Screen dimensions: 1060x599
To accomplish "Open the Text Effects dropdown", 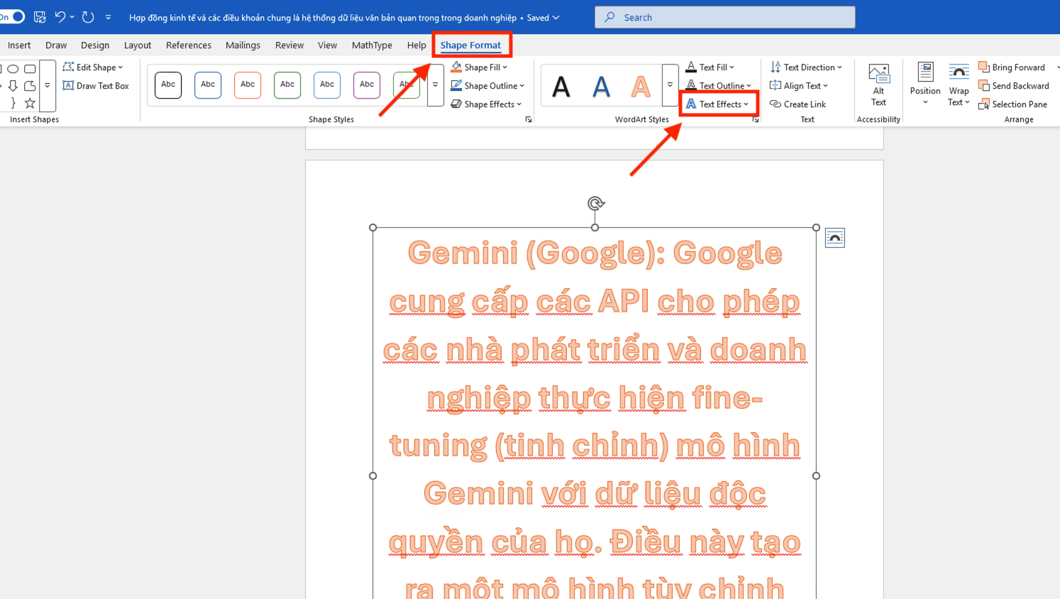I will click(718, 104).
